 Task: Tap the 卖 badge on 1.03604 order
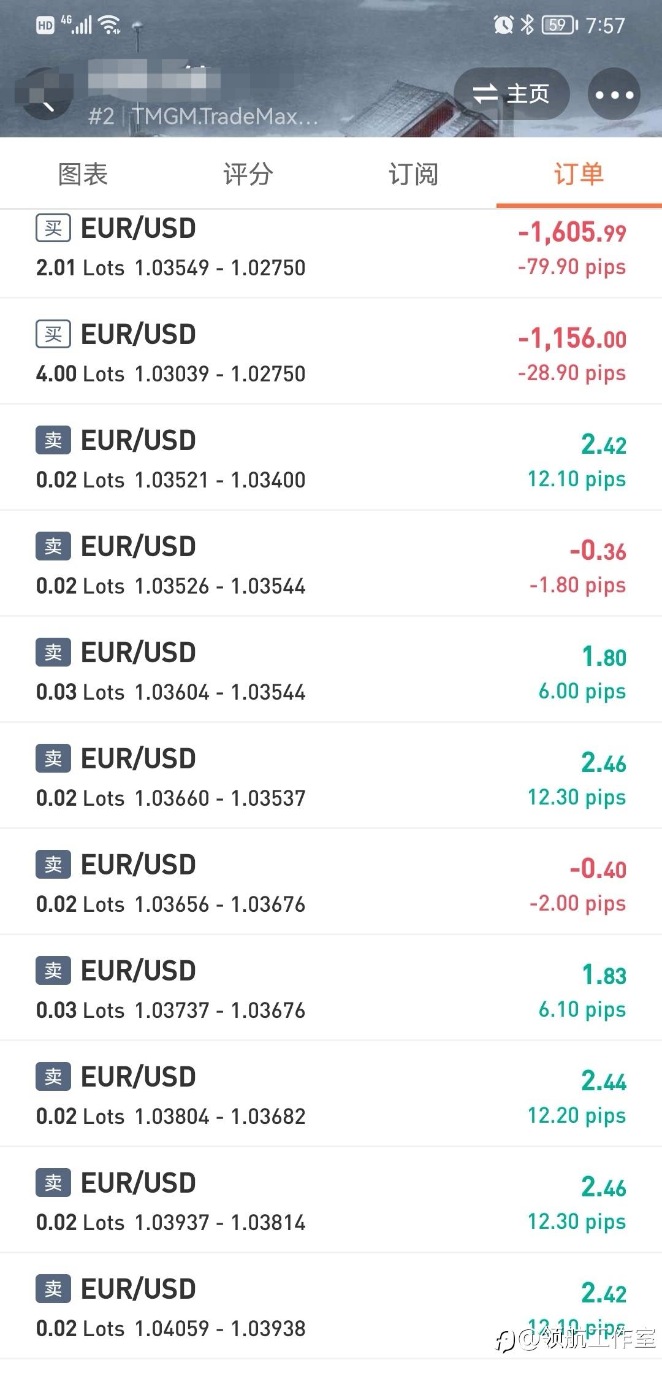pos(53,652)
